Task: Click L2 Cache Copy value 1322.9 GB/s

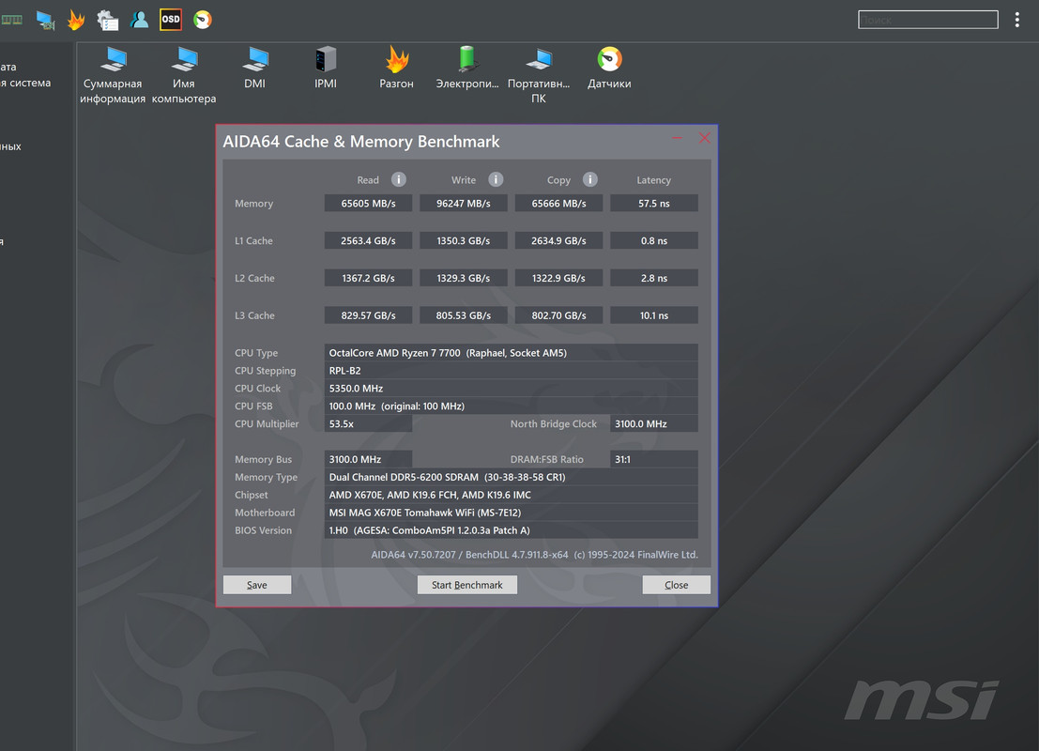Action: pyautogui.click(x=558, y=278)
